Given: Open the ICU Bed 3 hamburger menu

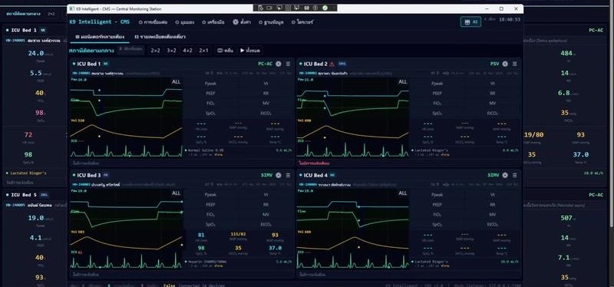Looking at the screenshot, I should click(289, 175).
